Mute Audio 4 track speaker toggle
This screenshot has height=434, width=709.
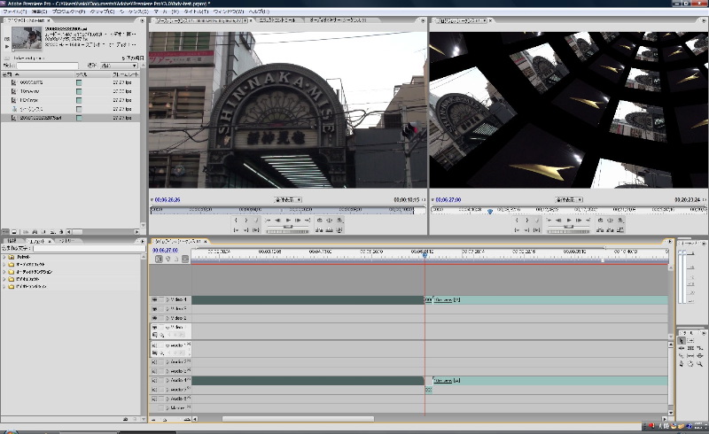point(154,380)
